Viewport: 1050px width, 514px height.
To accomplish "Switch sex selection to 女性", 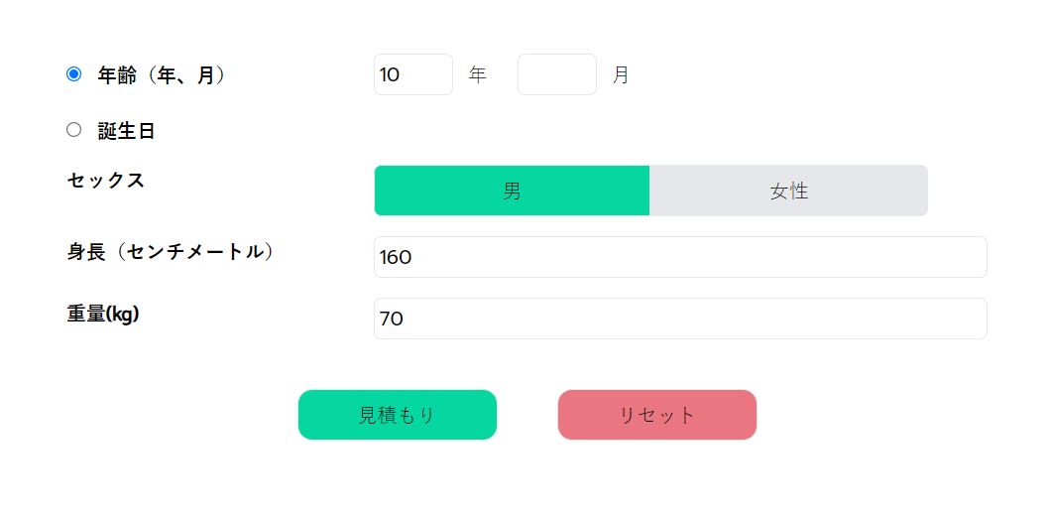I will (788, 191).
